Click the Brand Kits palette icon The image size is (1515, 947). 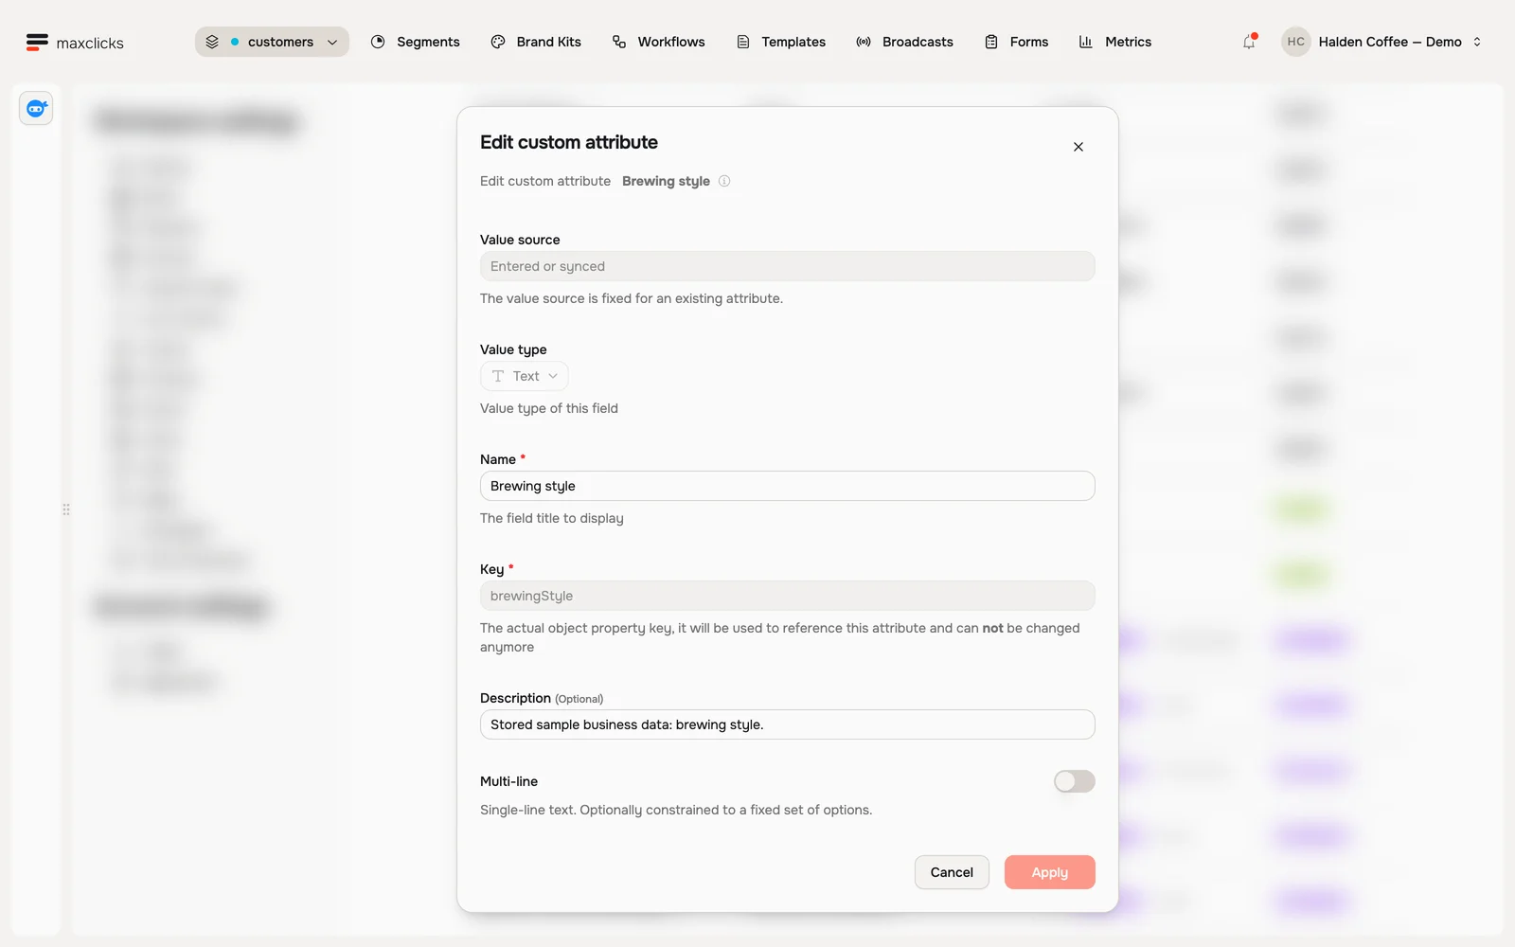(498, 42)
